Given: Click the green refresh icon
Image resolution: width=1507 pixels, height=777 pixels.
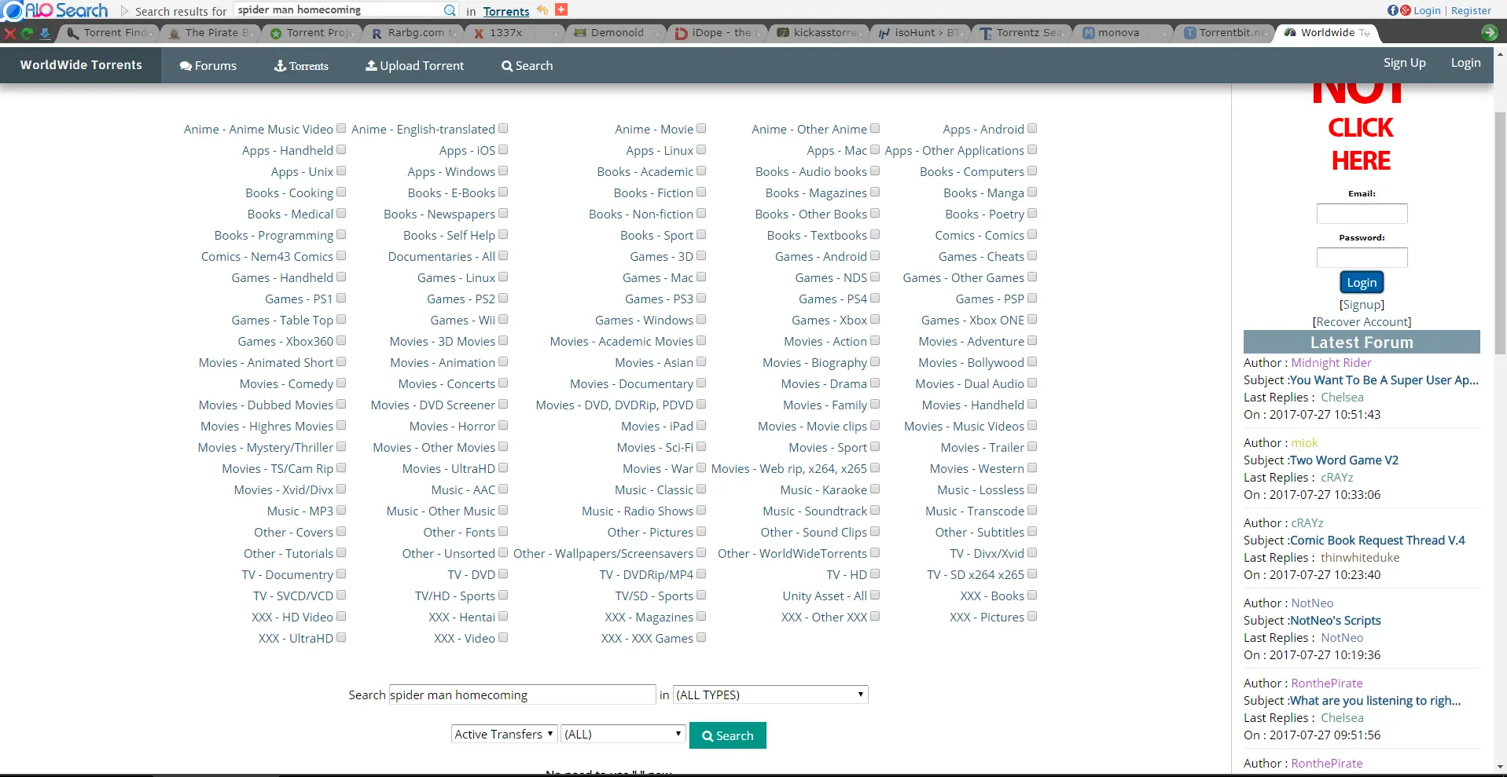Looking at the screenshot, I should click(28, 33).
